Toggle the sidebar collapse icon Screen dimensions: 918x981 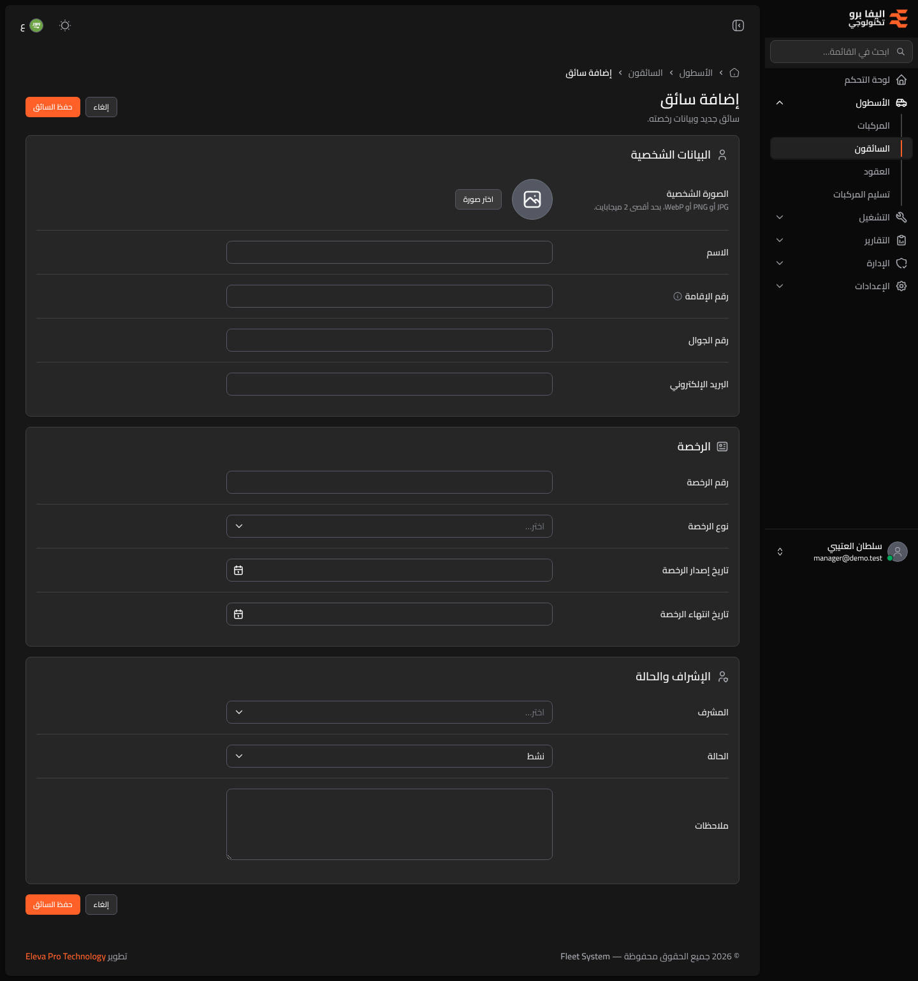[x=738, y=25]
